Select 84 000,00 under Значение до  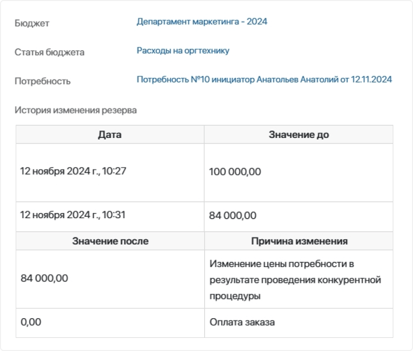point(298,217)
